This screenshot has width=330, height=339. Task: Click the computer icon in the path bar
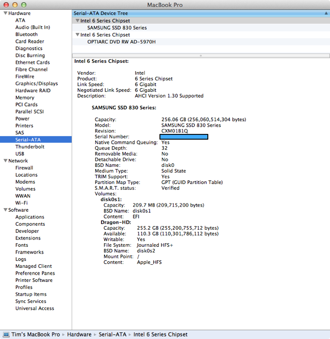pos(6,334)
